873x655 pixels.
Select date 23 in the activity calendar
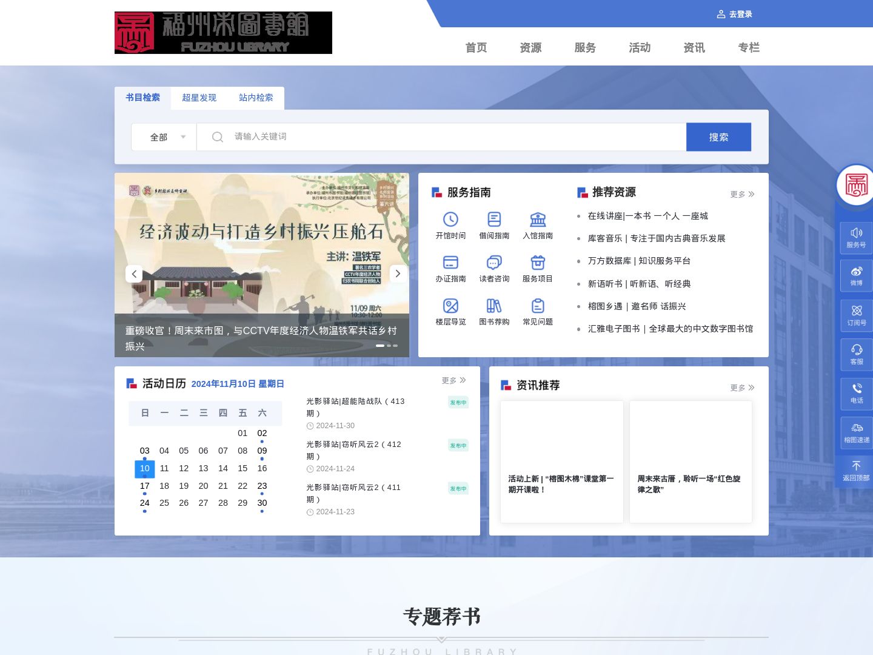click(262, 486)
